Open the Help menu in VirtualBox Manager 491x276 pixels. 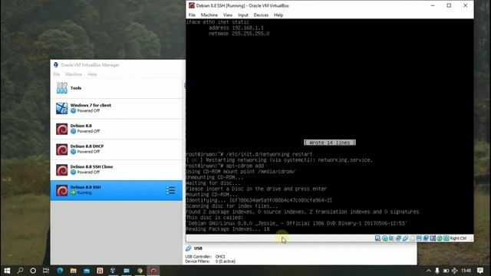(x=92, y=74)
